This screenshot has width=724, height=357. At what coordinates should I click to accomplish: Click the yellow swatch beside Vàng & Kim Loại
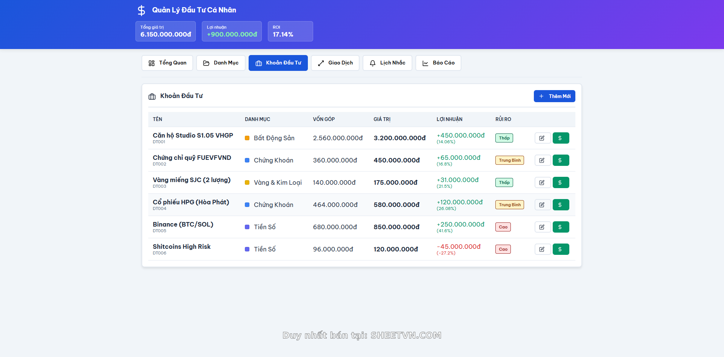point(247,182)
